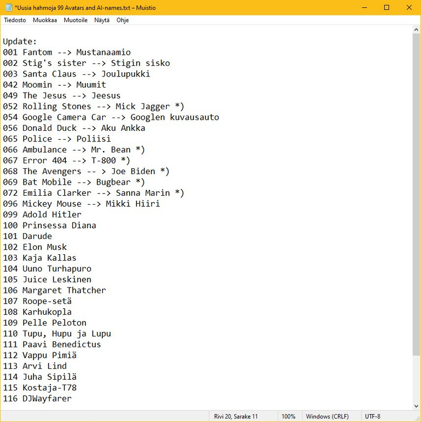Click the line 116 DJWayfarer

coord(37,398)
